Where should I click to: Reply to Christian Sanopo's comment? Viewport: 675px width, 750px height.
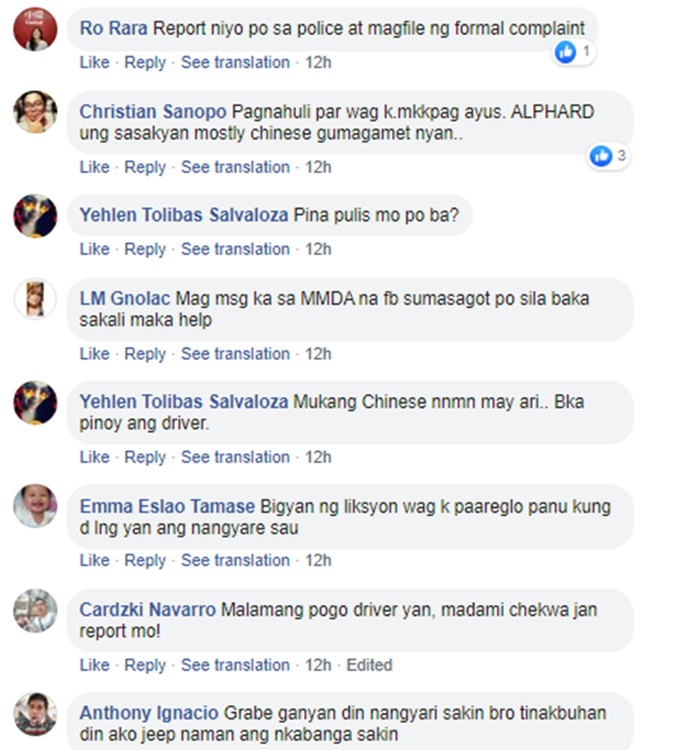click(145, 167)
